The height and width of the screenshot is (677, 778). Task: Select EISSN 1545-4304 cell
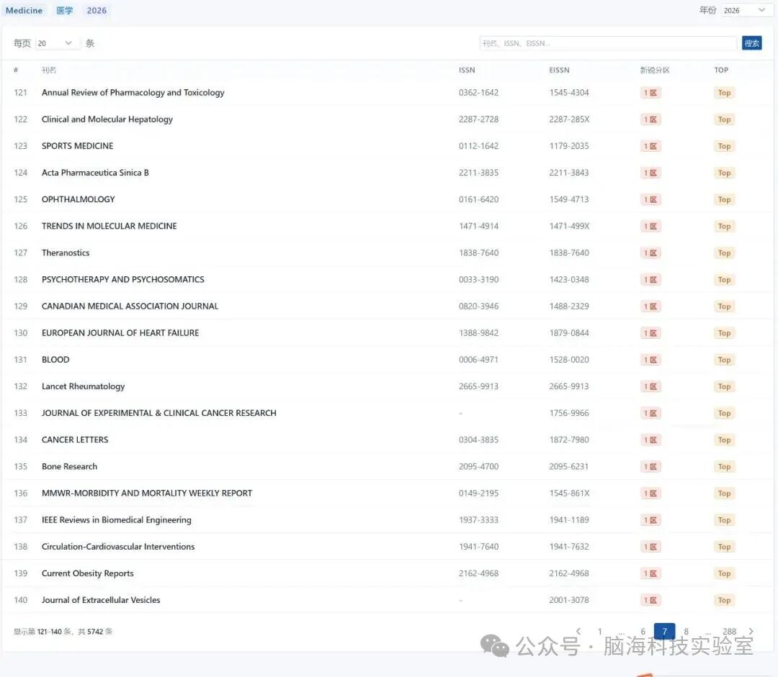pyautogui.click(x=569, y=93)
